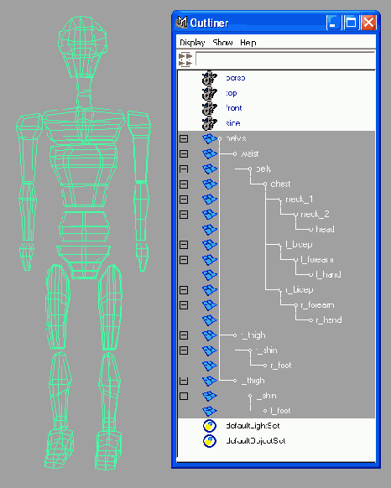Click the outliner filter icon beside text field
The height and width of the screenshot is (488, 391).
pos(185,60)
